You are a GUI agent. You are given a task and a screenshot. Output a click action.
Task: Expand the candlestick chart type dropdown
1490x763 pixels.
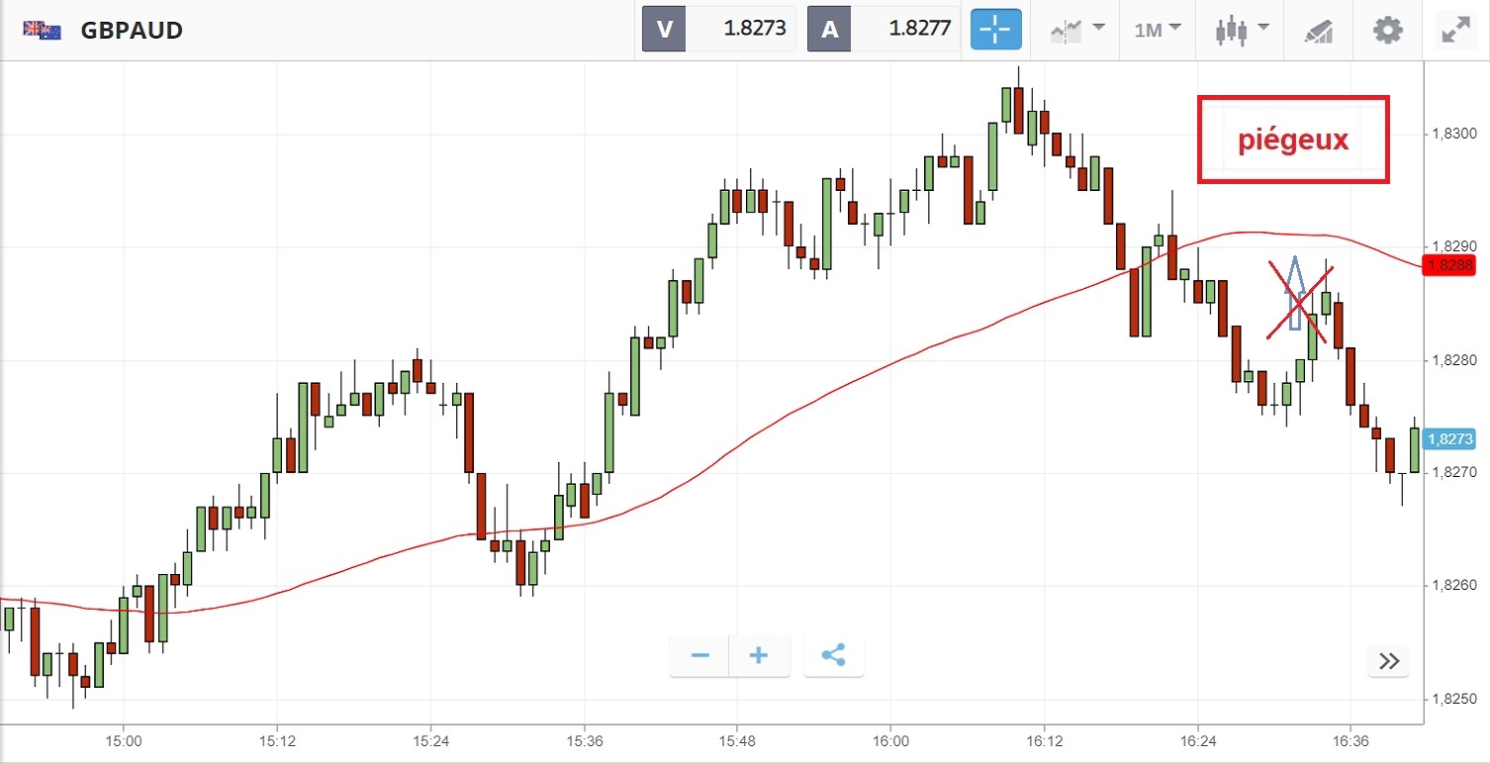click(x=1243, y=30)
